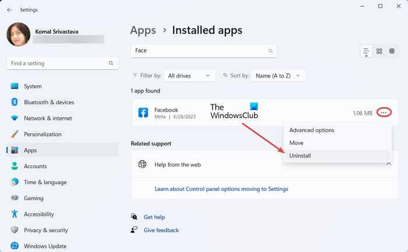Click the Facebook app icon
Viewport: 408px width, 252px height.
pos(143,113)
